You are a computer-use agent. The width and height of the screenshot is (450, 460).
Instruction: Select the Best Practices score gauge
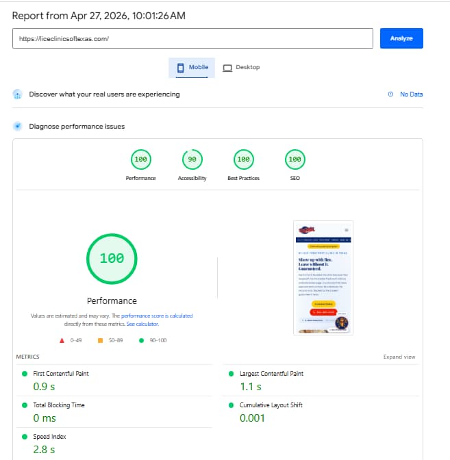click(244, 159)
